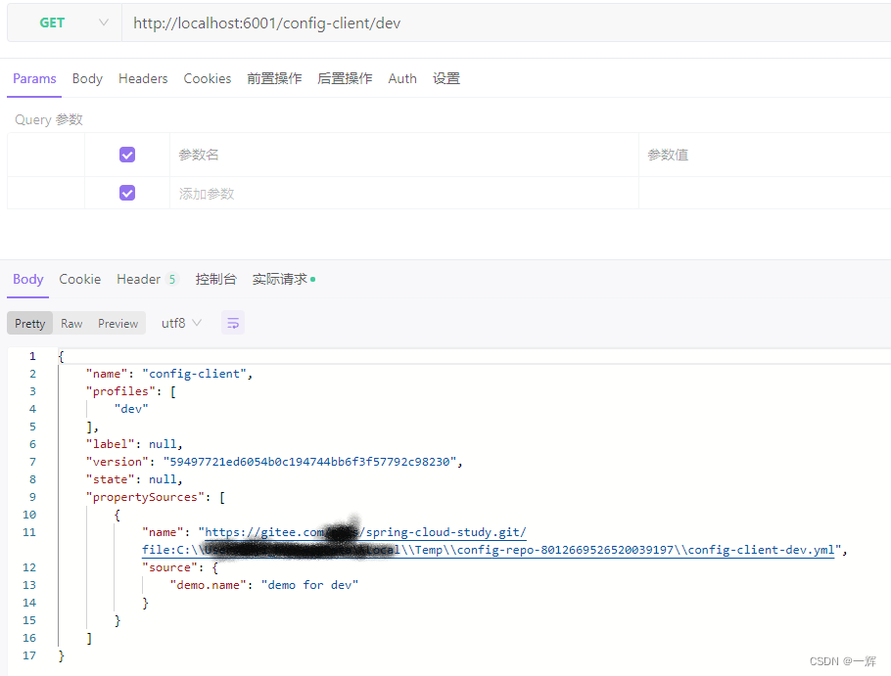Select the Raw view button
The width and height of the screenshot is (891, 676).
tap(71, 323)
